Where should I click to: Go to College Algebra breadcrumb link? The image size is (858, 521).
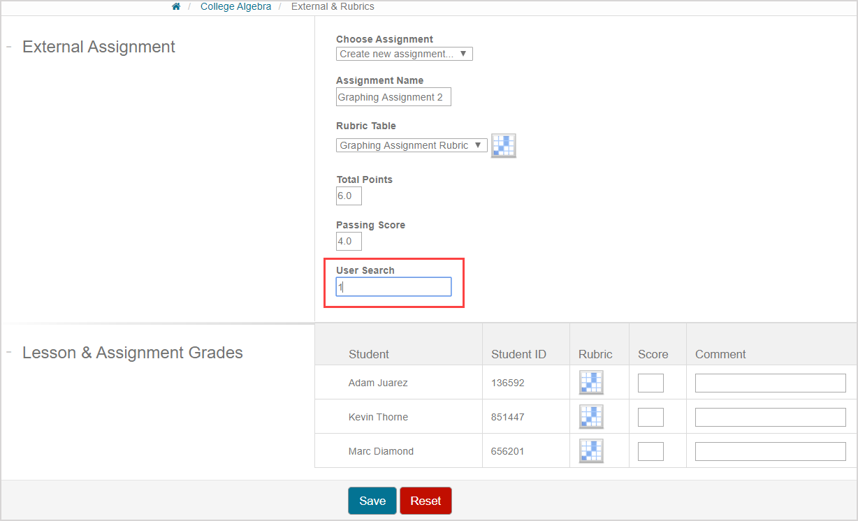point(235,6)
